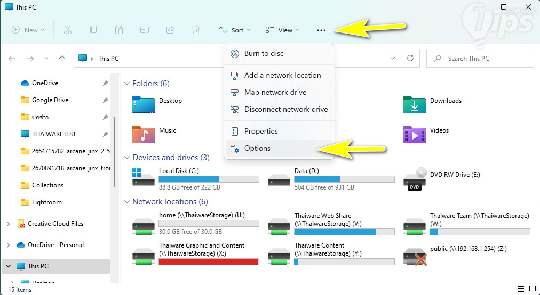The width and height of the screenshot is (540, 295).
Task: Click the Cut scissors icon
Action: point(67,30)
